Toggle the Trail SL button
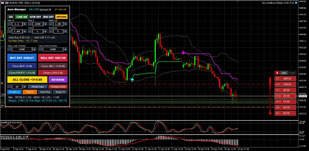 click(x=30, y=92)
